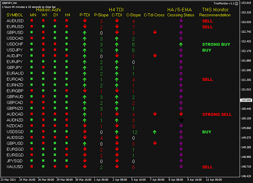Click the D1 Heiken Ashi square for AUDSGD
The image size is (253, 183).
tap(55, 137)
